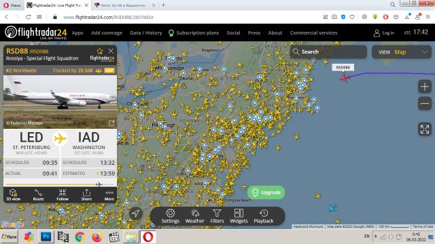Open the Apps menu
This screenshot has height=244, width=435.
pyautogui.click(x=77, y=33)
